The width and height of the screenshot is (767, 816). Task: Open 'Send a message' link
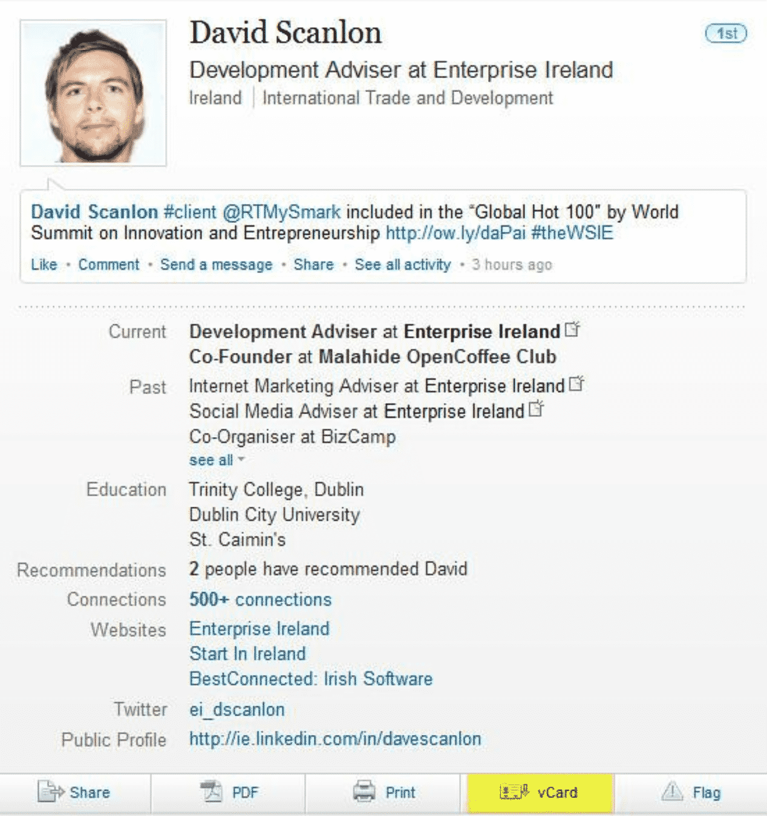click(x=216, y=265)
